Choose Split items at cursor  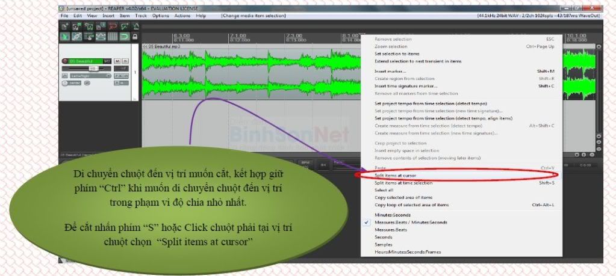(395, 175)
